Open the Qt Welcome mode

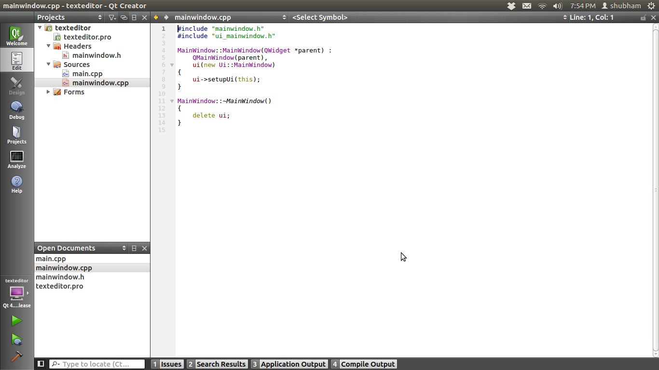(x=17, y=36)
